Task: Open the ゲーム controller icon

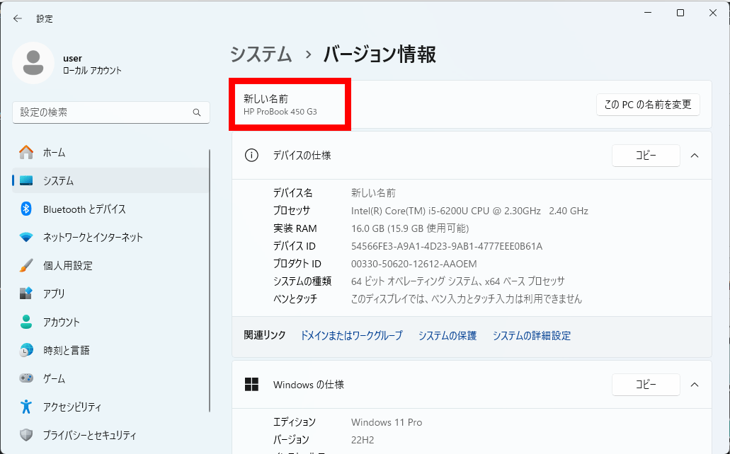Action: tap(26, 378)
